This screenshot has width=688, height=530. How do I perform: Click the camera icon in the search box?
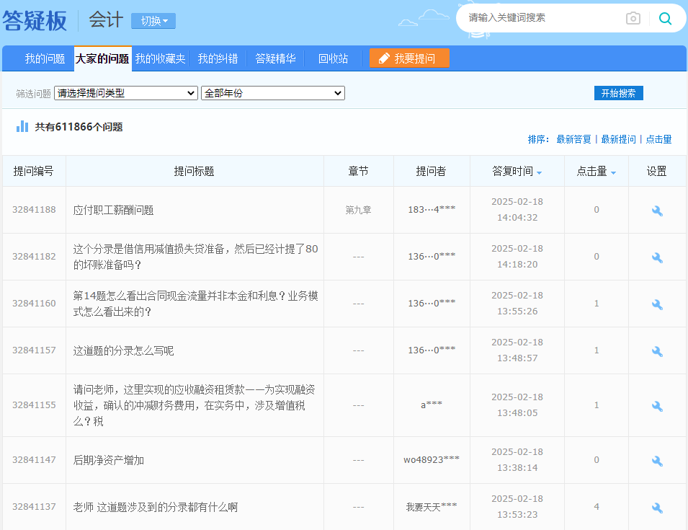(x=633, y=19)
